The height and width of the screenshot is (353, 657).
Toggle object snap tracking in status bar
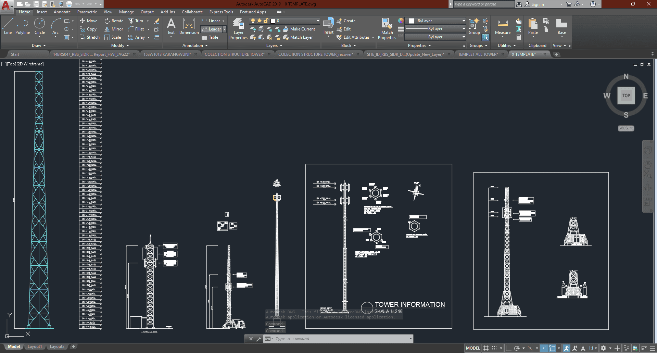[x=544, y=348]
